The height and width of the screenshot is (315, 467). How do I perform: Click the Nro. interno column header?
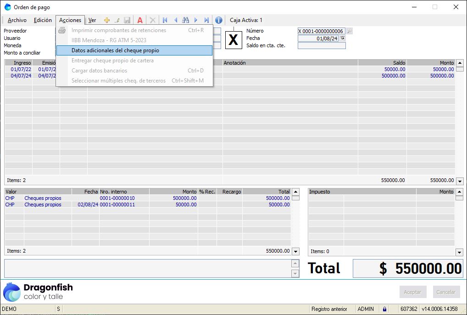coord(124,192)
